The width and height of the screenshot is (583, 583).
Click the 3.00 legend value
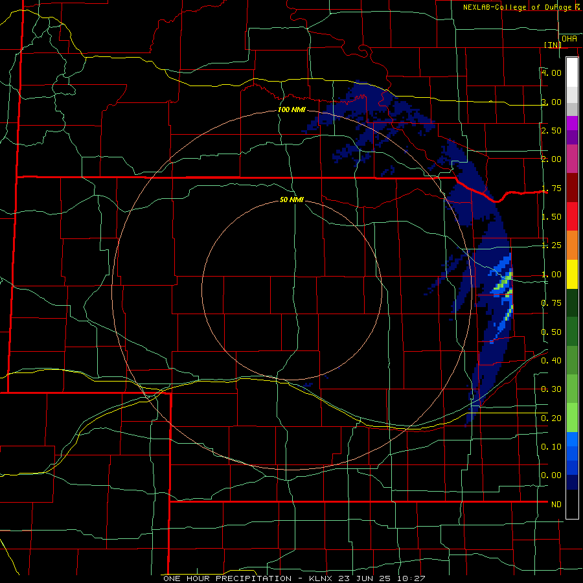point(551,102)
